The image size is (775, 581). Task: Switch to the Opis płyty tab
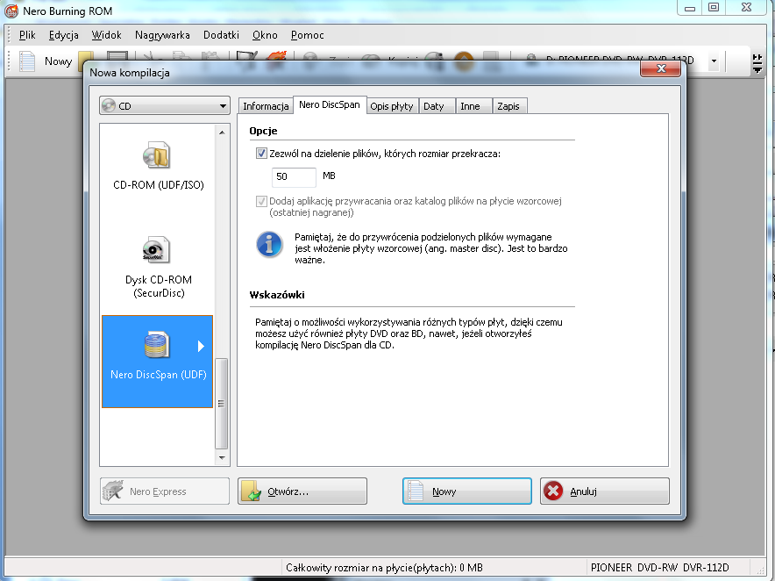(x=392, y=106)
